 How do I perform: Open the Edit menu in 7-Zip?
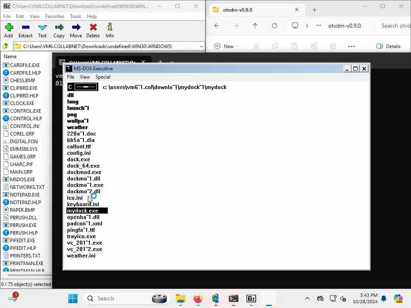20,16
